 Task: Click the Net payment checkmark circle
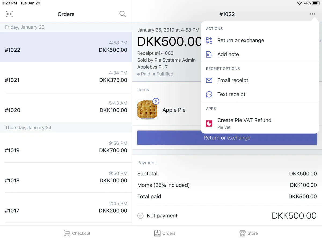(140, 216)
